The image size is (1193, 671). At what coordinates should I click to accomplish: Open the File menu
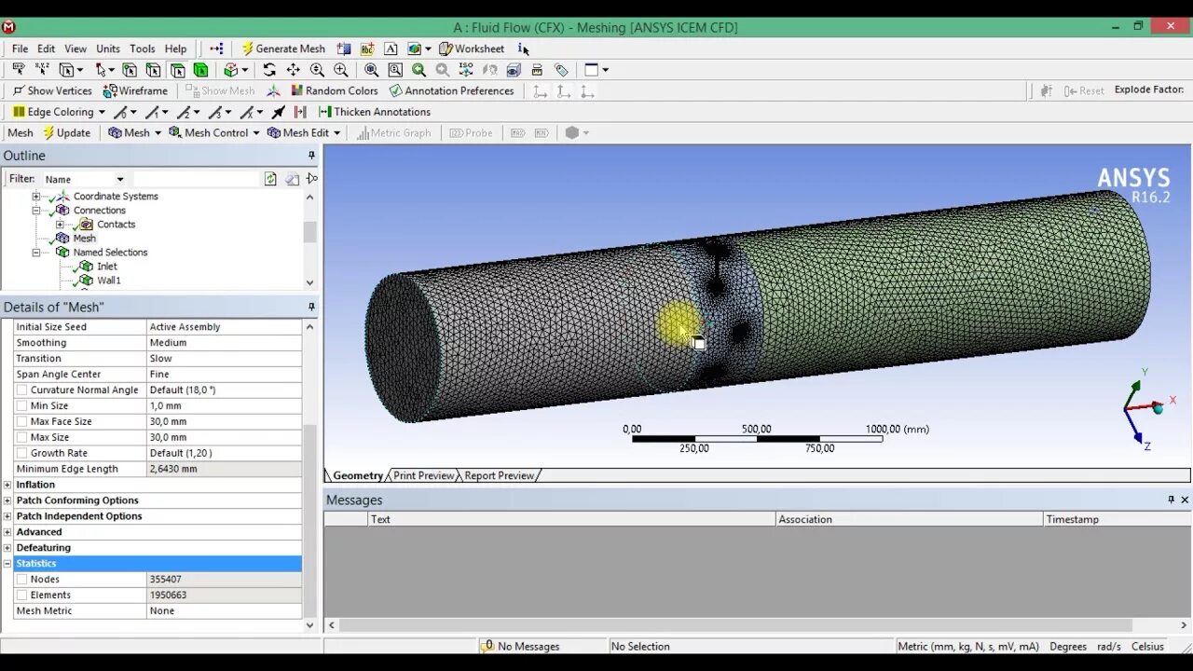[x=20, y=48]
